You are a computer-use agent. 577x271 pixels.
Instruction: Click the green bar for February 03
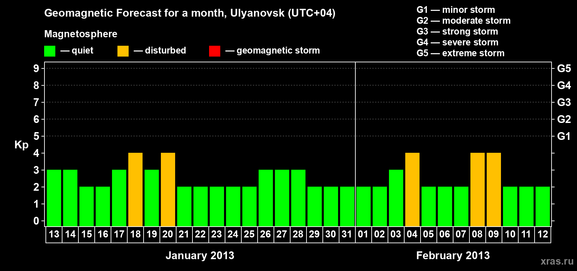[396, 198]
